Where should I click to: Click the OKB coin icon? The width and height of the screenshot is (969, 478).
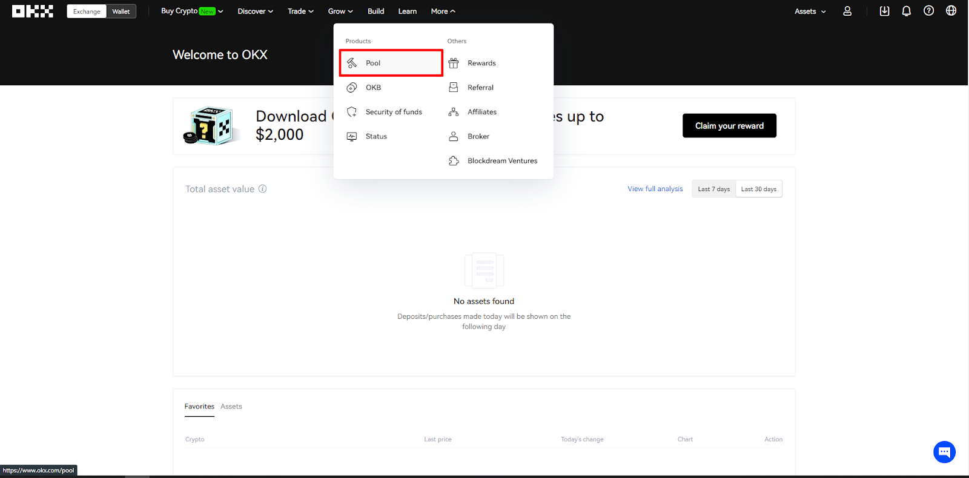pyautogui.click(x=352, y=88)
